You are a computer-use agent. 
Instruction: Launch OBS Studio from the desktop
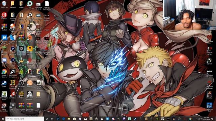point(21,84)
